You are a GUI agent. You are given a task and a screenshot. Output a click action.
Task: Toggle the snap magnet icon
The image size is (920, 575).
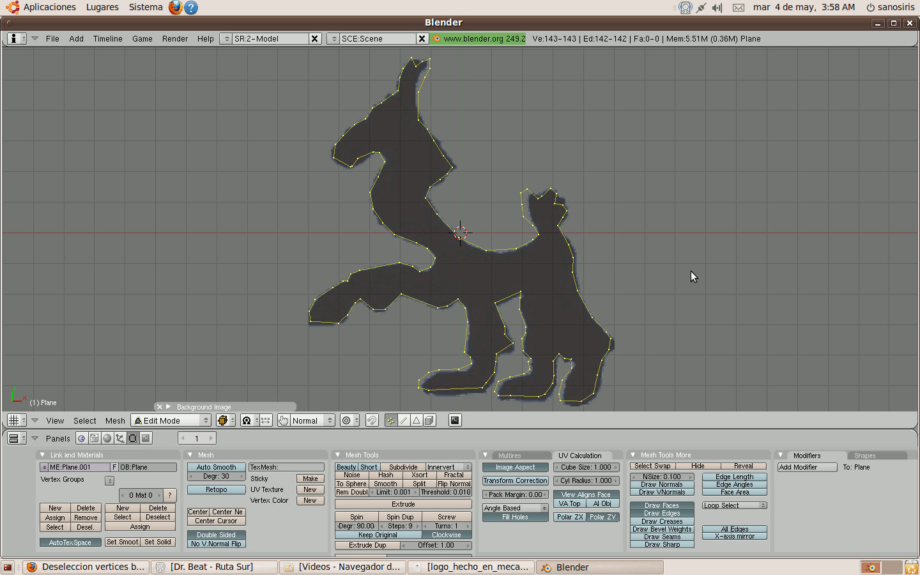click(372, 420)
